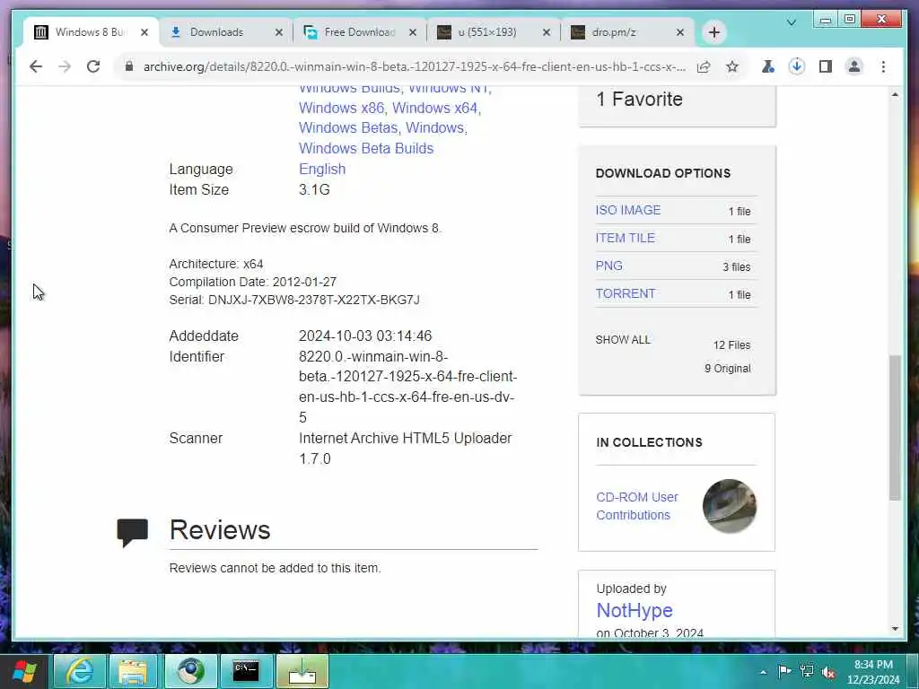
Task: Open uploader NotHype's profile
Action: coord(635,610)
